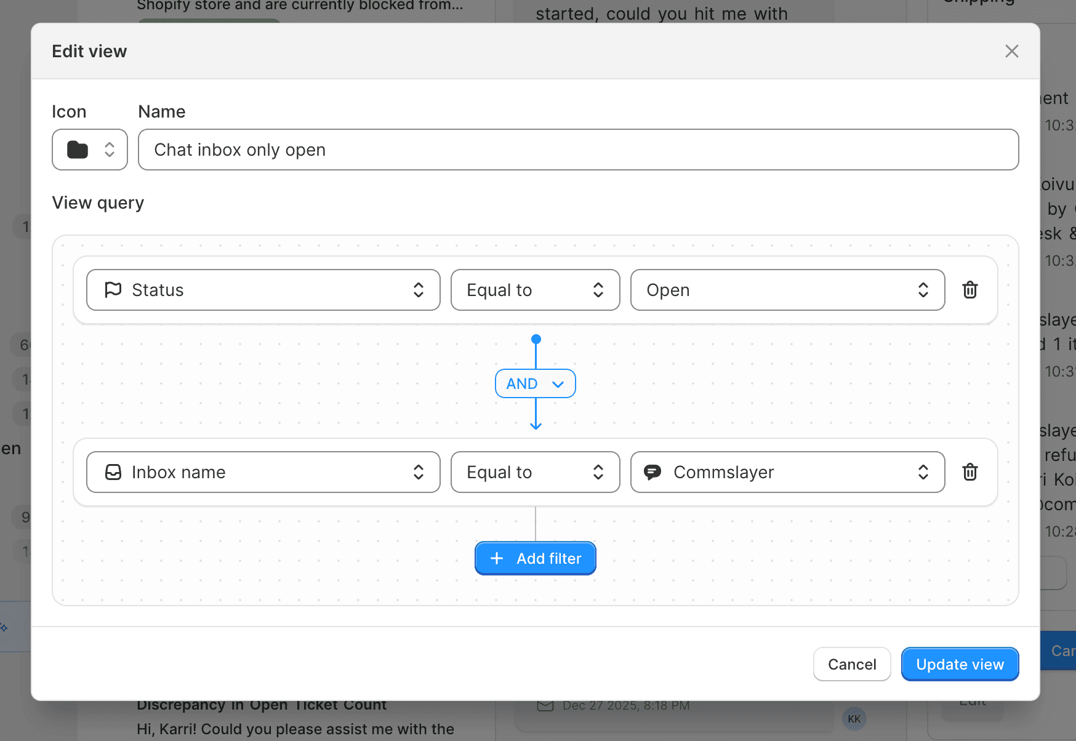Open the Status row's Equal to operator dropdown
1076x741 pixels.
click(x=535, y=290)
